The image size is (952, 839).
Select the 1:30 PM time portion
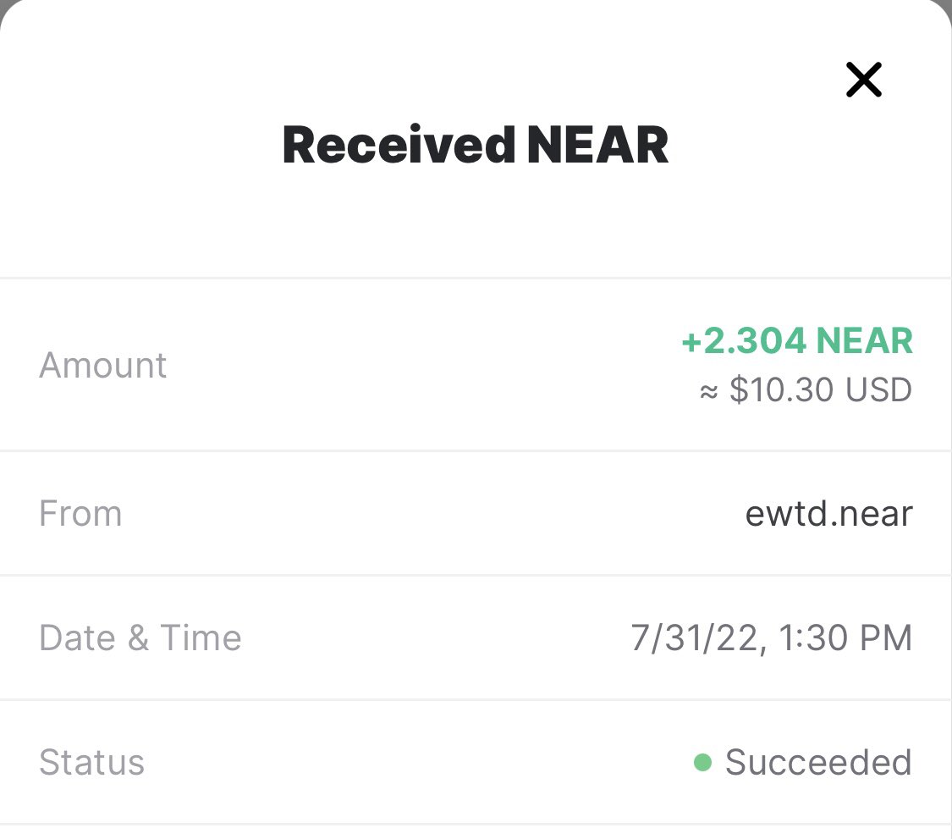click(x=845, y=638)
